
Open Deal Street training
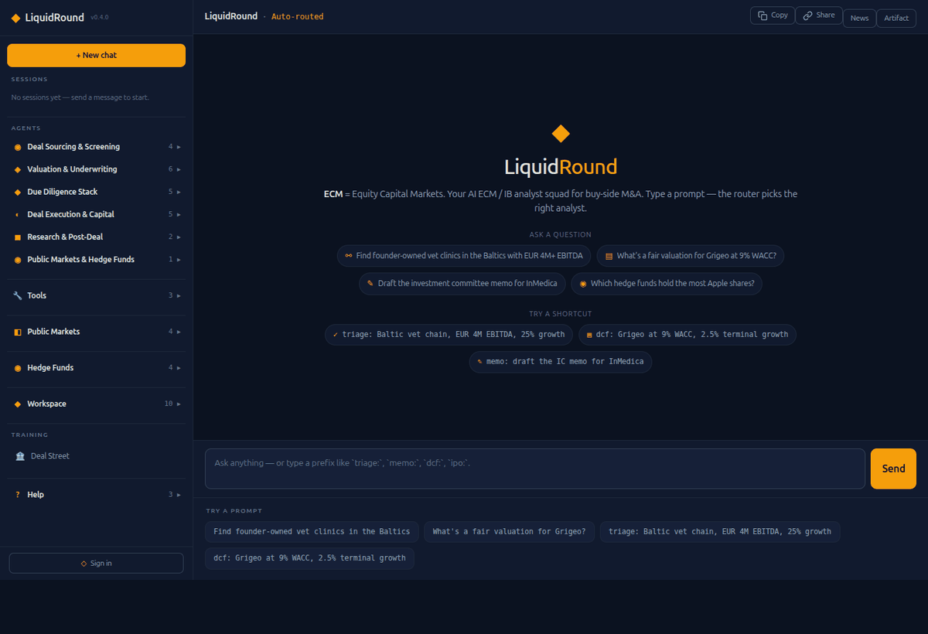point(96,456)
